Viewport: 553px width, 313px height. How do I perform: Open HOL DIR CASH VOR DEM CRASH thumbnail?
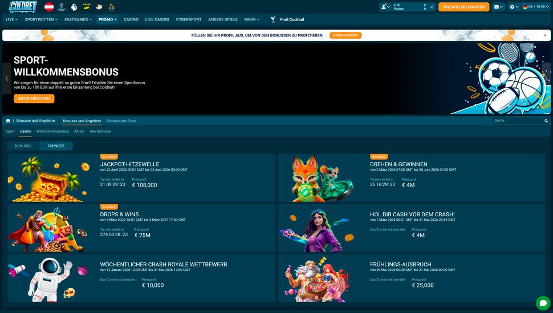point(316,229)
